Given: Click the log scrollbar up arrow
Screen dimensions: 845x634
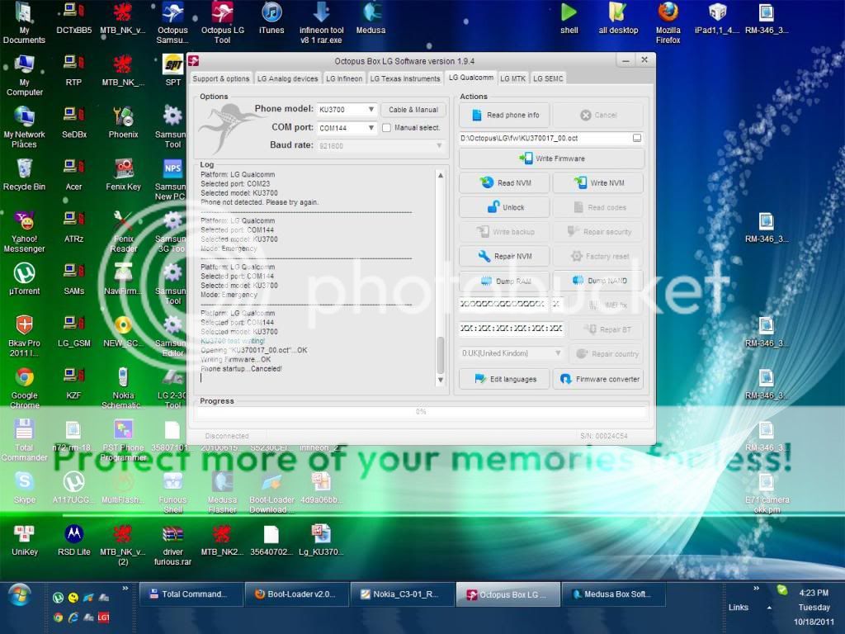Looking at the screenshot, I should 441,175.
